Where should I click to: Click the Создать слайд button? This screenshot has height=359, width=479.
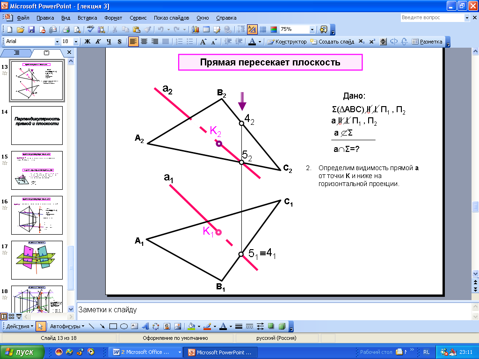tap(333, 42)
